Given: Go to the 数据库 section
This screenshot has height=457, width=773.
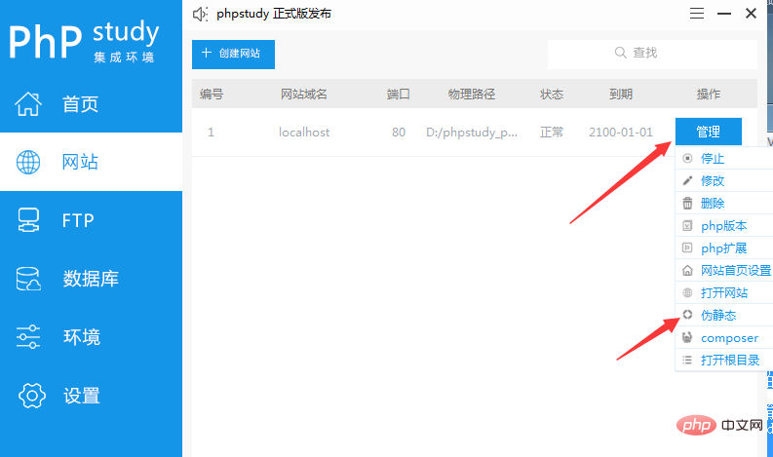Looking at the screenshot, I should coord(92,279).
